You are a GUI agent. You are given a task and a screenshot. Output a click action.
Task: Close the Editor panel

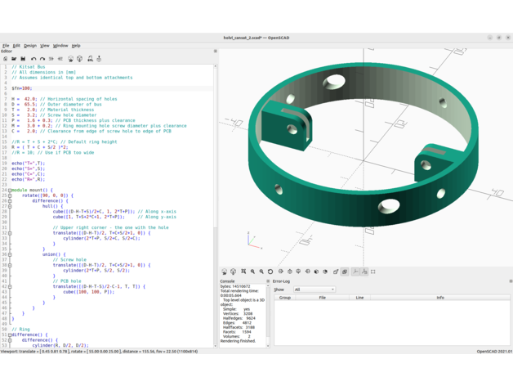tap(216, 52)
